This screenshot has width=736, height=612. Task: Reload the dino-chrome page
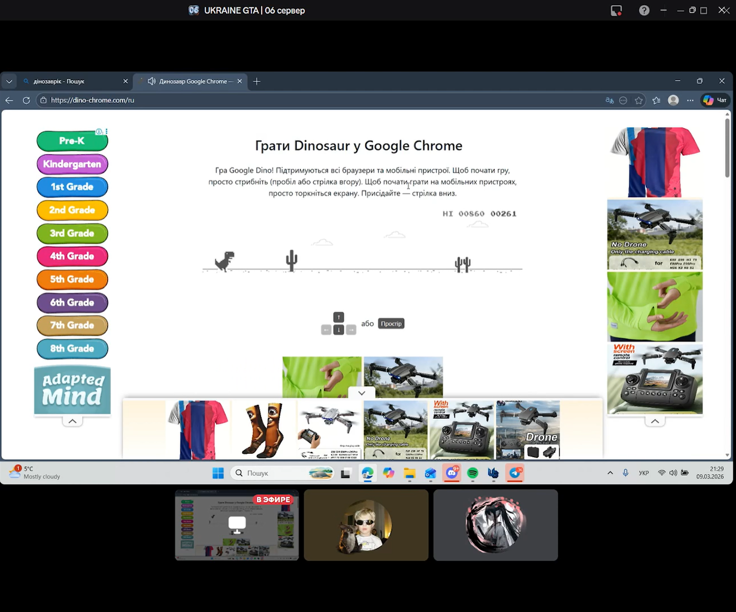pos(26,100)
